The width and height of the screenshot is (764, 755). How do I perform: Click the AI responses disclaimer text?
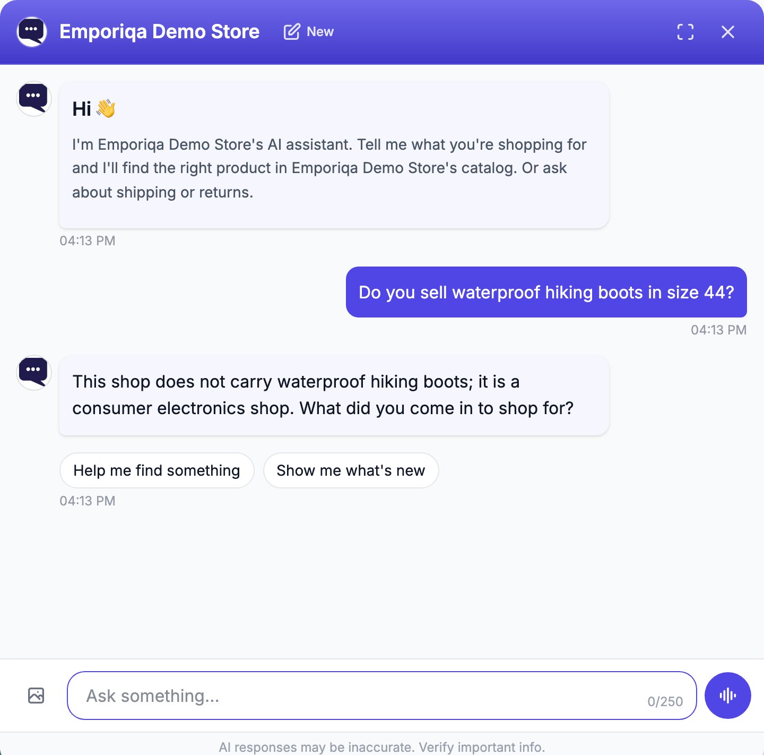tap(382, 747)
